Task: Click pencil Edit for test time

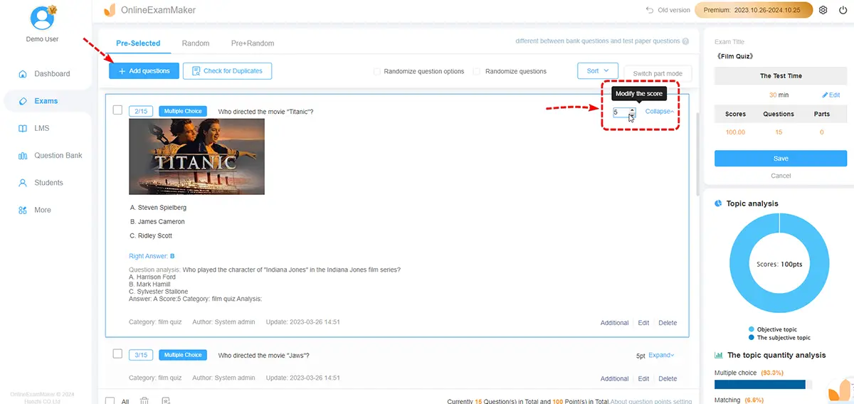Action: tap(831, 95)
